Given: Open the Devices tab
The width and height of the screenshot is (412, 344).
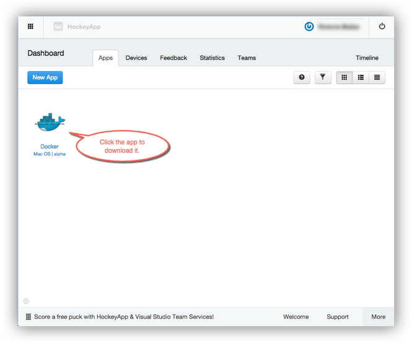Looking at the screenshot, I should [136, 58].
